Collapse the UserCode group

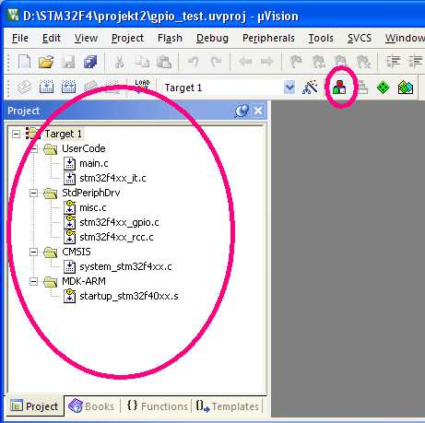click(33, 149)
